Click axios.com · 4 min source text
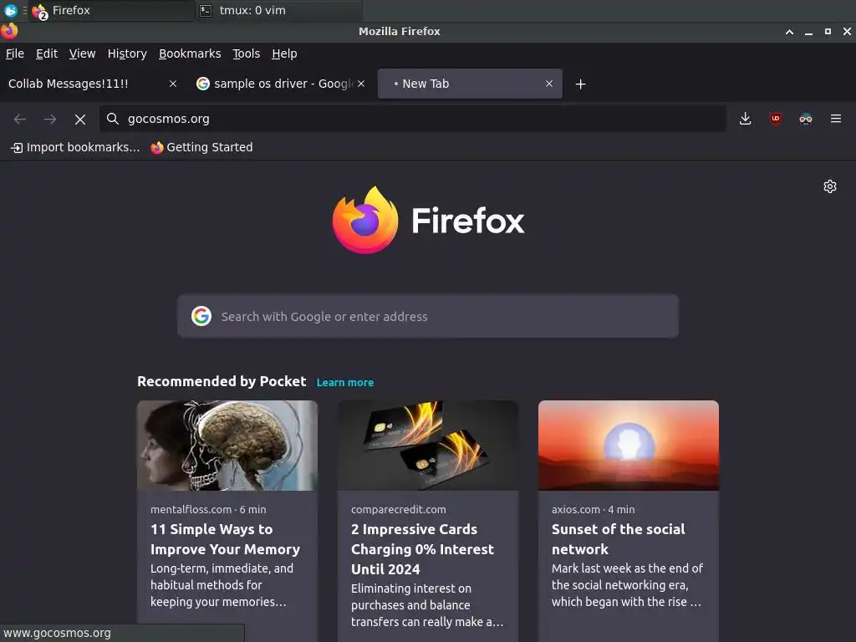Viewport: 856px width, 642px height. 593,509
